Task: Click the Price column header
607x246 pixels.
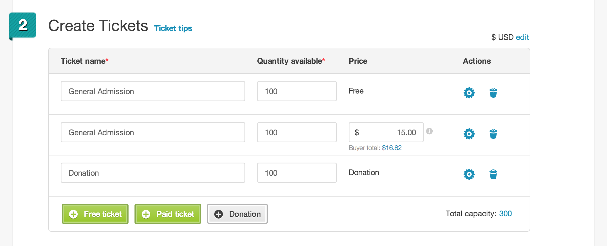Action: [358, 61]
